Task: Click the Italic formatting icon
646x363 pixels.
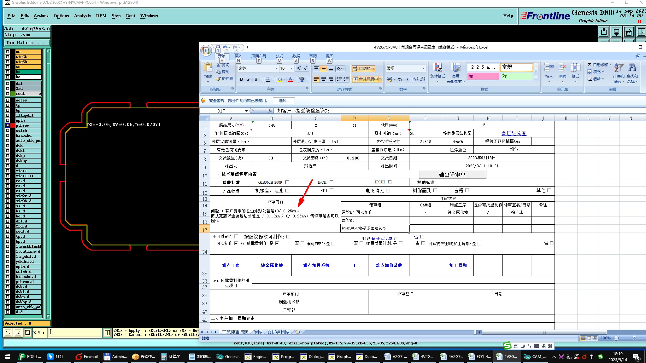Action: point(249,79)
